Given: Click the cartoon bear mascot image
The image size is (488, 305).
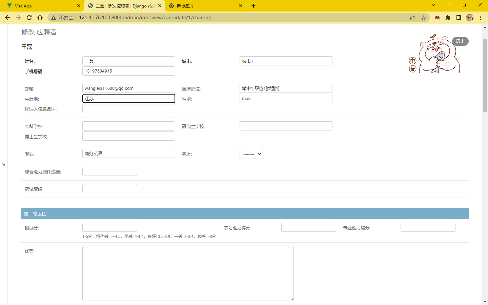Looking at the screenshot, I should 439,54.
